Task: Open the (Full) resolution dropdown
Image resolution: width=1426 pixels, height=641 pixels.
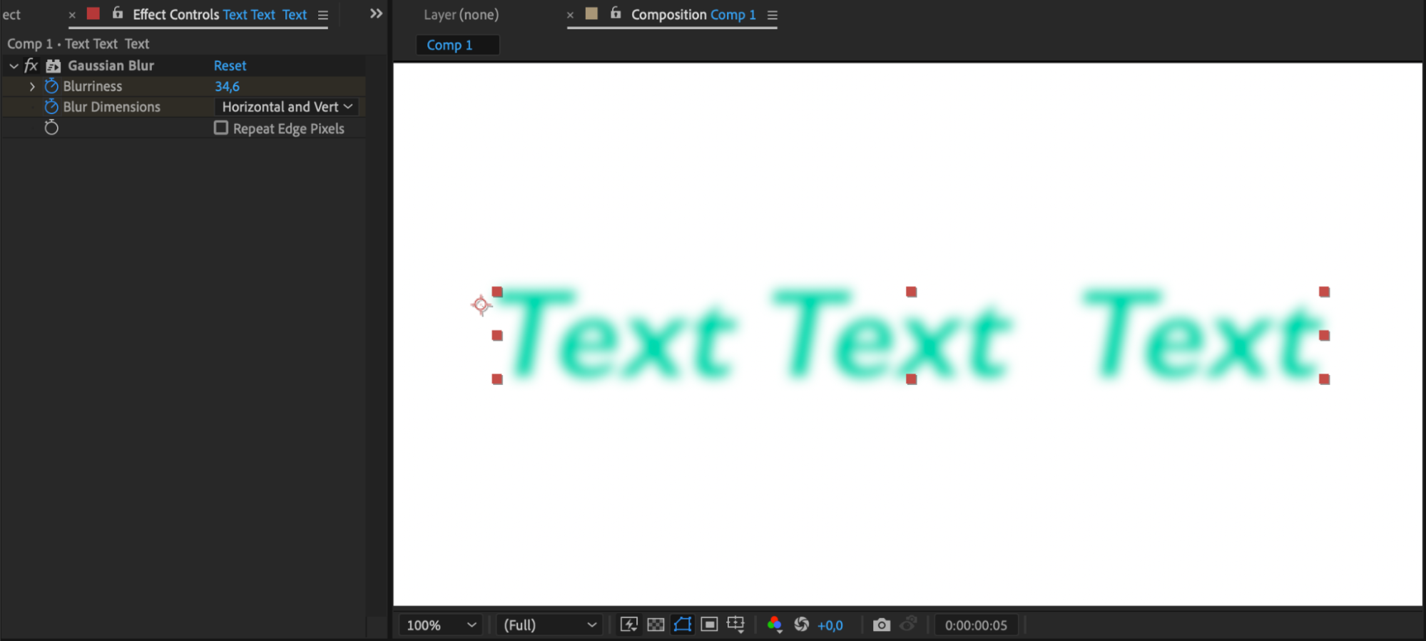Action: click(550, 625)
